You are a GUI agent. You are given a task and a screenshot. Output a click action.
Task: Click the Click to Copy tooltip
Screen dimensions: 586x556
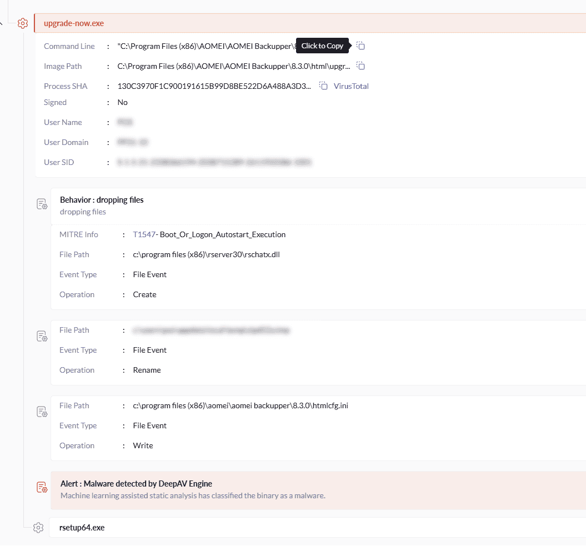coord(322,46)
